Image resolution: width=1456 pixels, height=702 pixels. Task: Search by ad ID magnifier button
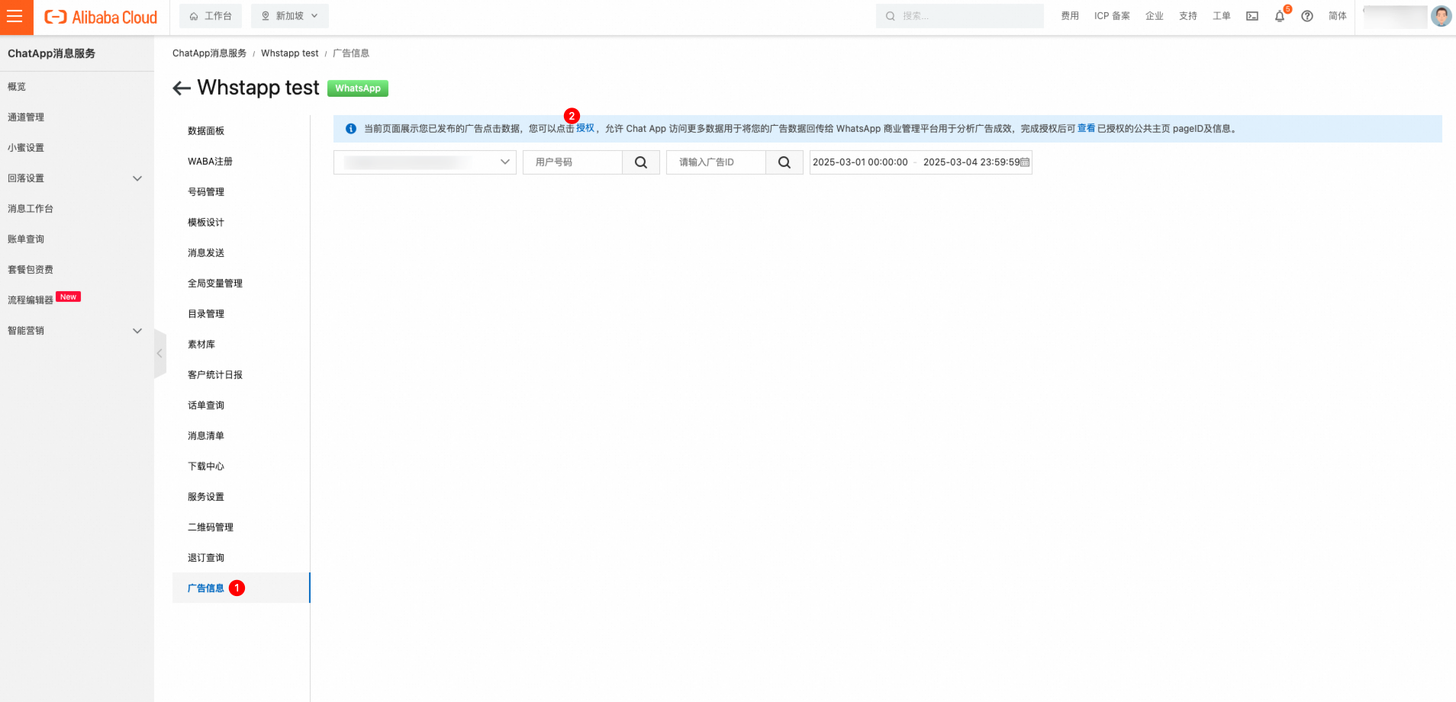pos(784,162)
